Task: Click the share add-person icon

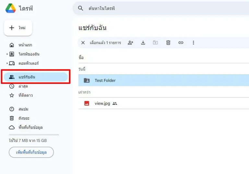Action: point(131,42)
